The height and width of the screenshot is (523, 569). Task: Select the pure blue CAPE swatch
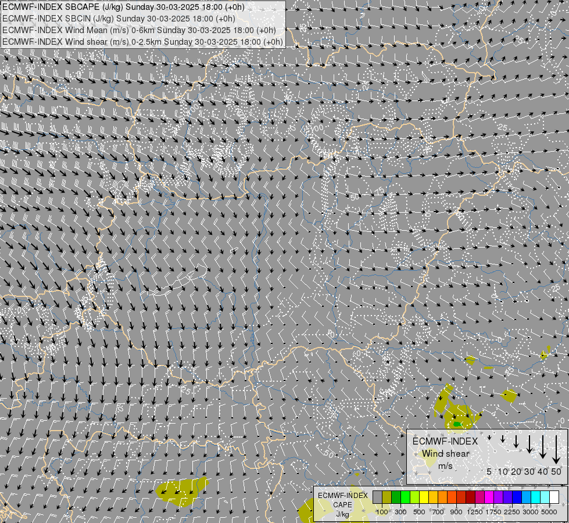[x=517, y=497]
